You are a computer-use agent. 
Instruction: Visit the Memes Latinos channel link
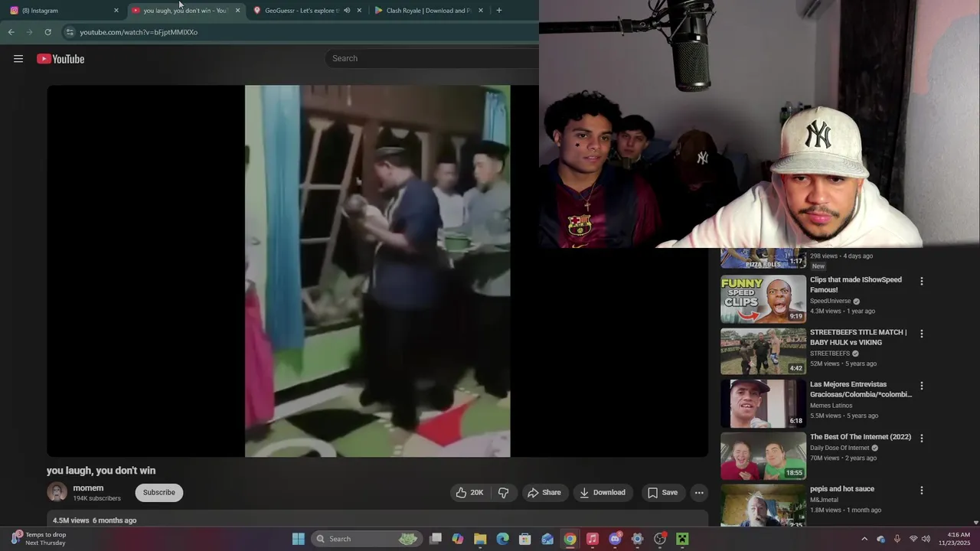pos(831,406)
